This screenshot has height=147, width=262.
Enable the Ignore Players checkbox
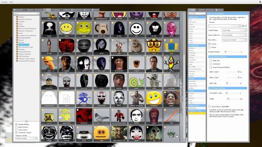pyautogui.click(x=16, y=127)
